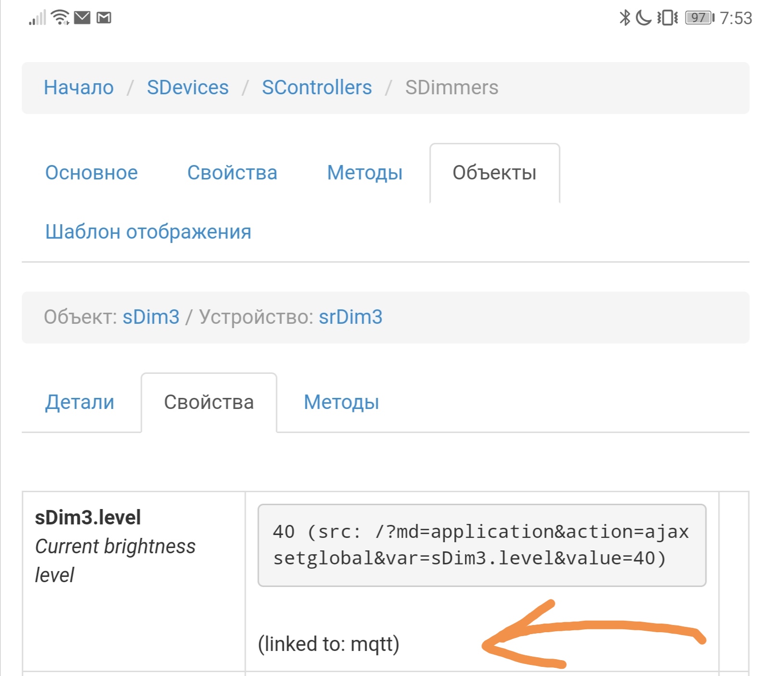The height and width of the screenshot is (676, 770).
Task: Open the srDim3 device link
Action: [x=350, y=317]
